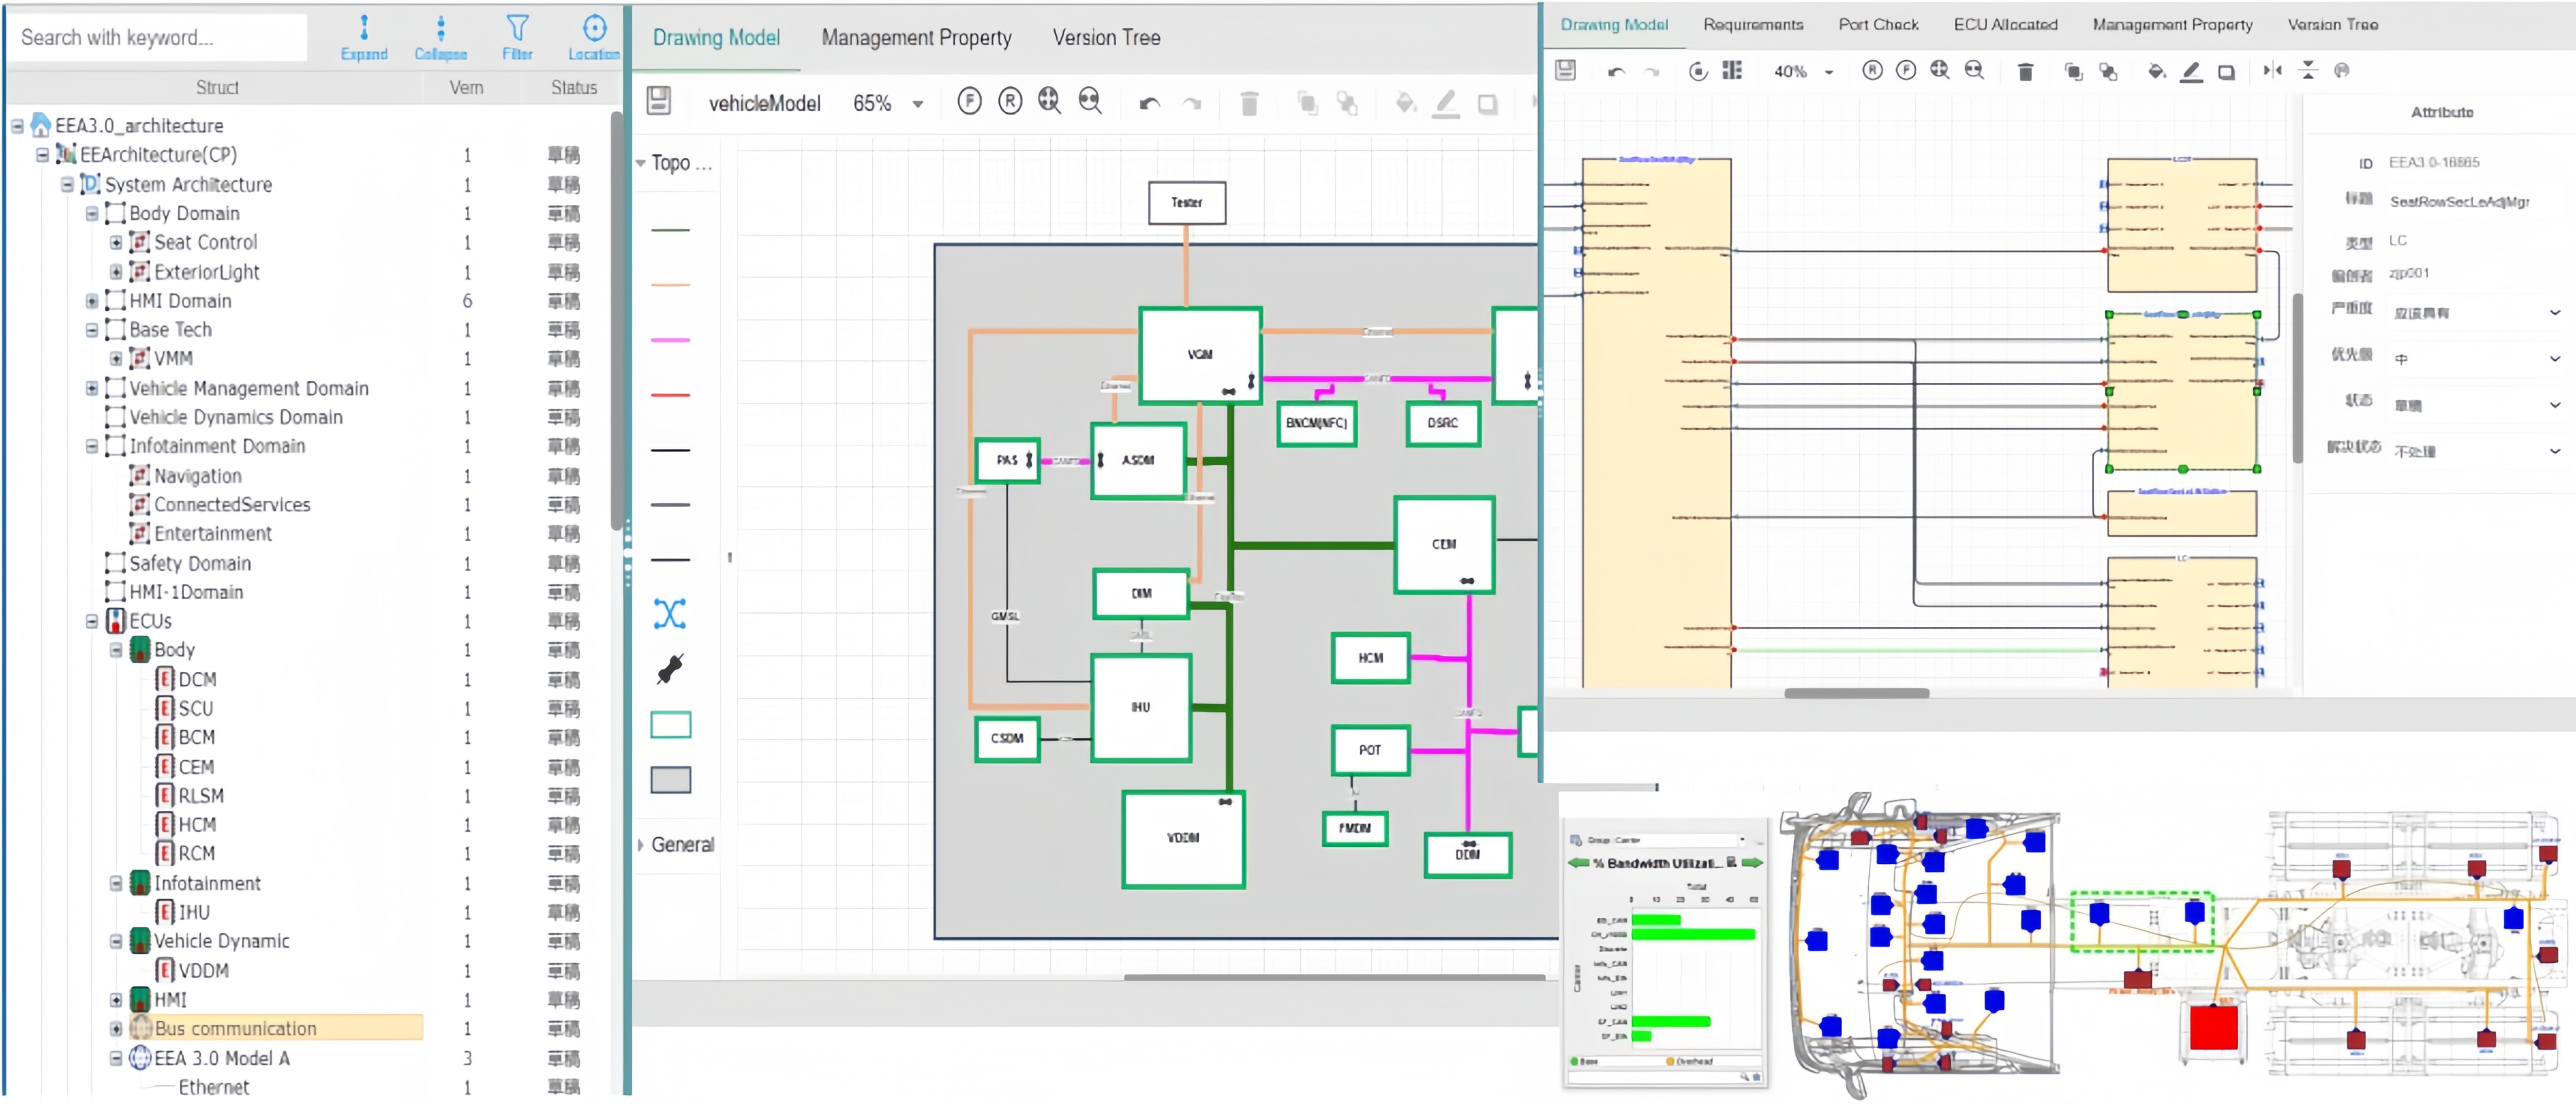Viewport: 2576px width, 1104px height.
Task: Click the trash delete icon in right toolbar
Action: click(2025, 71)
